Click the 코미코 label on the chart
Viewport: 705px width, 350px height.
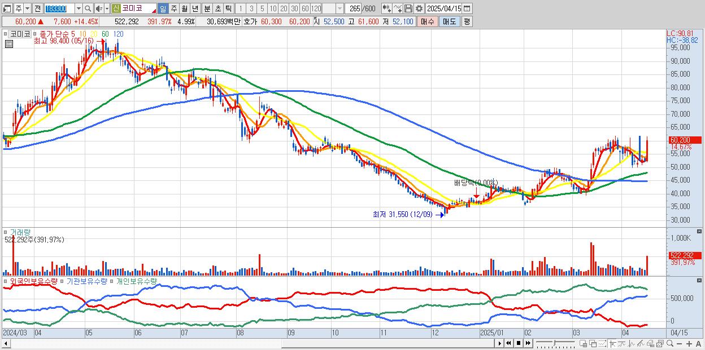[20, 34]
